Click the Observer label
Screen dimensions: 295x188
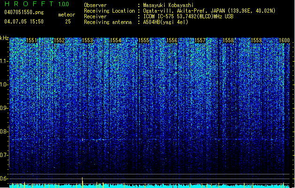[95, 5]
